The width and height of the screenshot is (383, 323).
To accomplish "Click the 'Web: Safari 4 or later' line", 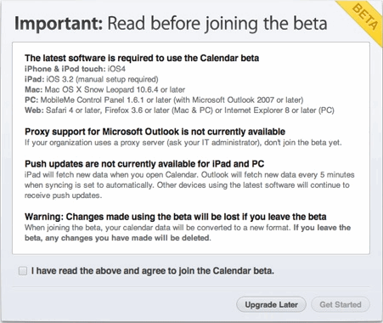I will click(x=179, y=110).
